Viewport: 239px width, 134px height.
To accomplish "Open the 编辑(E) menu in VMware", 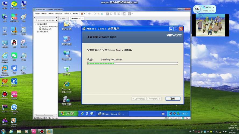I will click(44, 14).
